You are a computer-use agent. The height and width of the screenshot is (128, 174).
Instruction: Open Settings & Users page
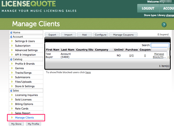coord(25,41)
